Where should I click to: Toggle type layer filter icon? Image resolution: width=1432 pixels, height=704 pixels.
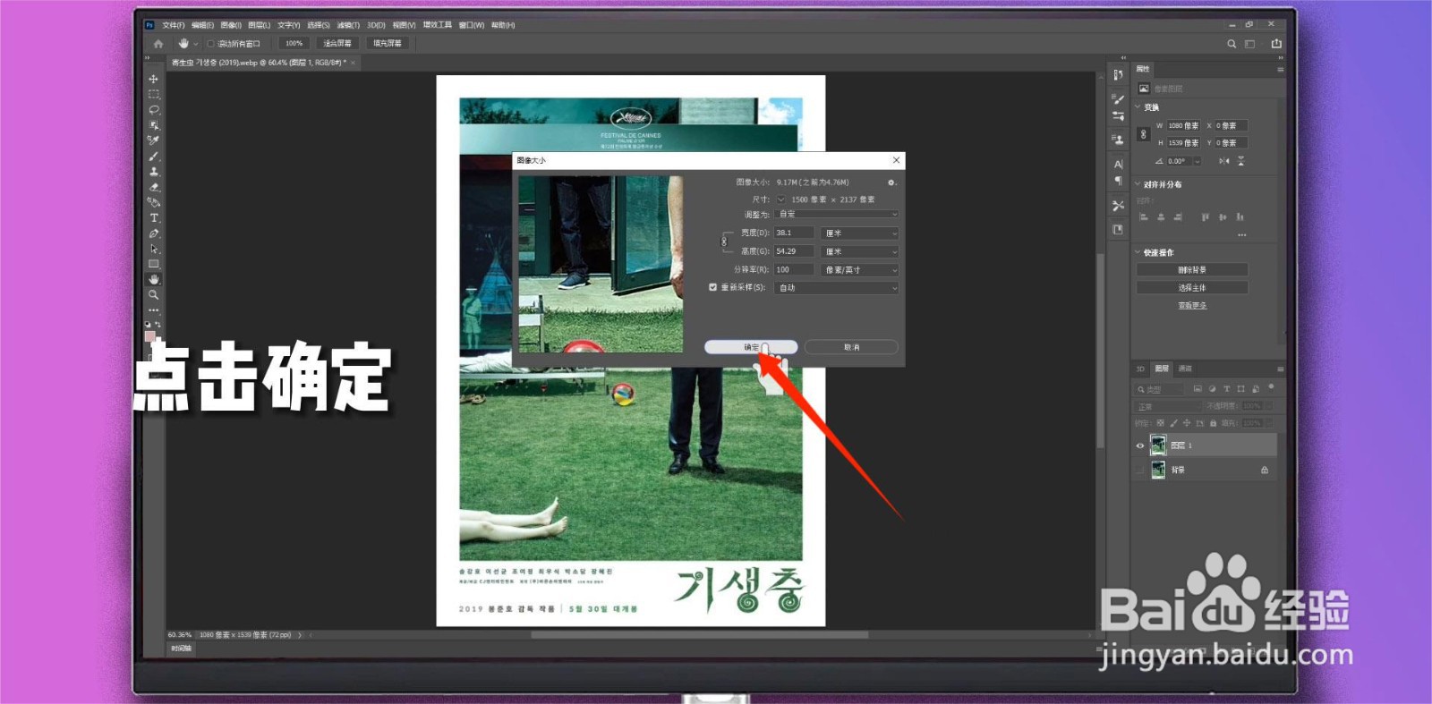(x=1226, y=389)
